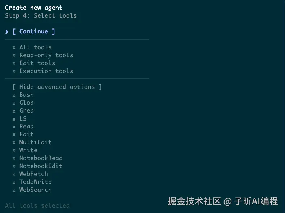The image size is (285, 213).
Task: Disable the Execution tools group
Action: 14,71
